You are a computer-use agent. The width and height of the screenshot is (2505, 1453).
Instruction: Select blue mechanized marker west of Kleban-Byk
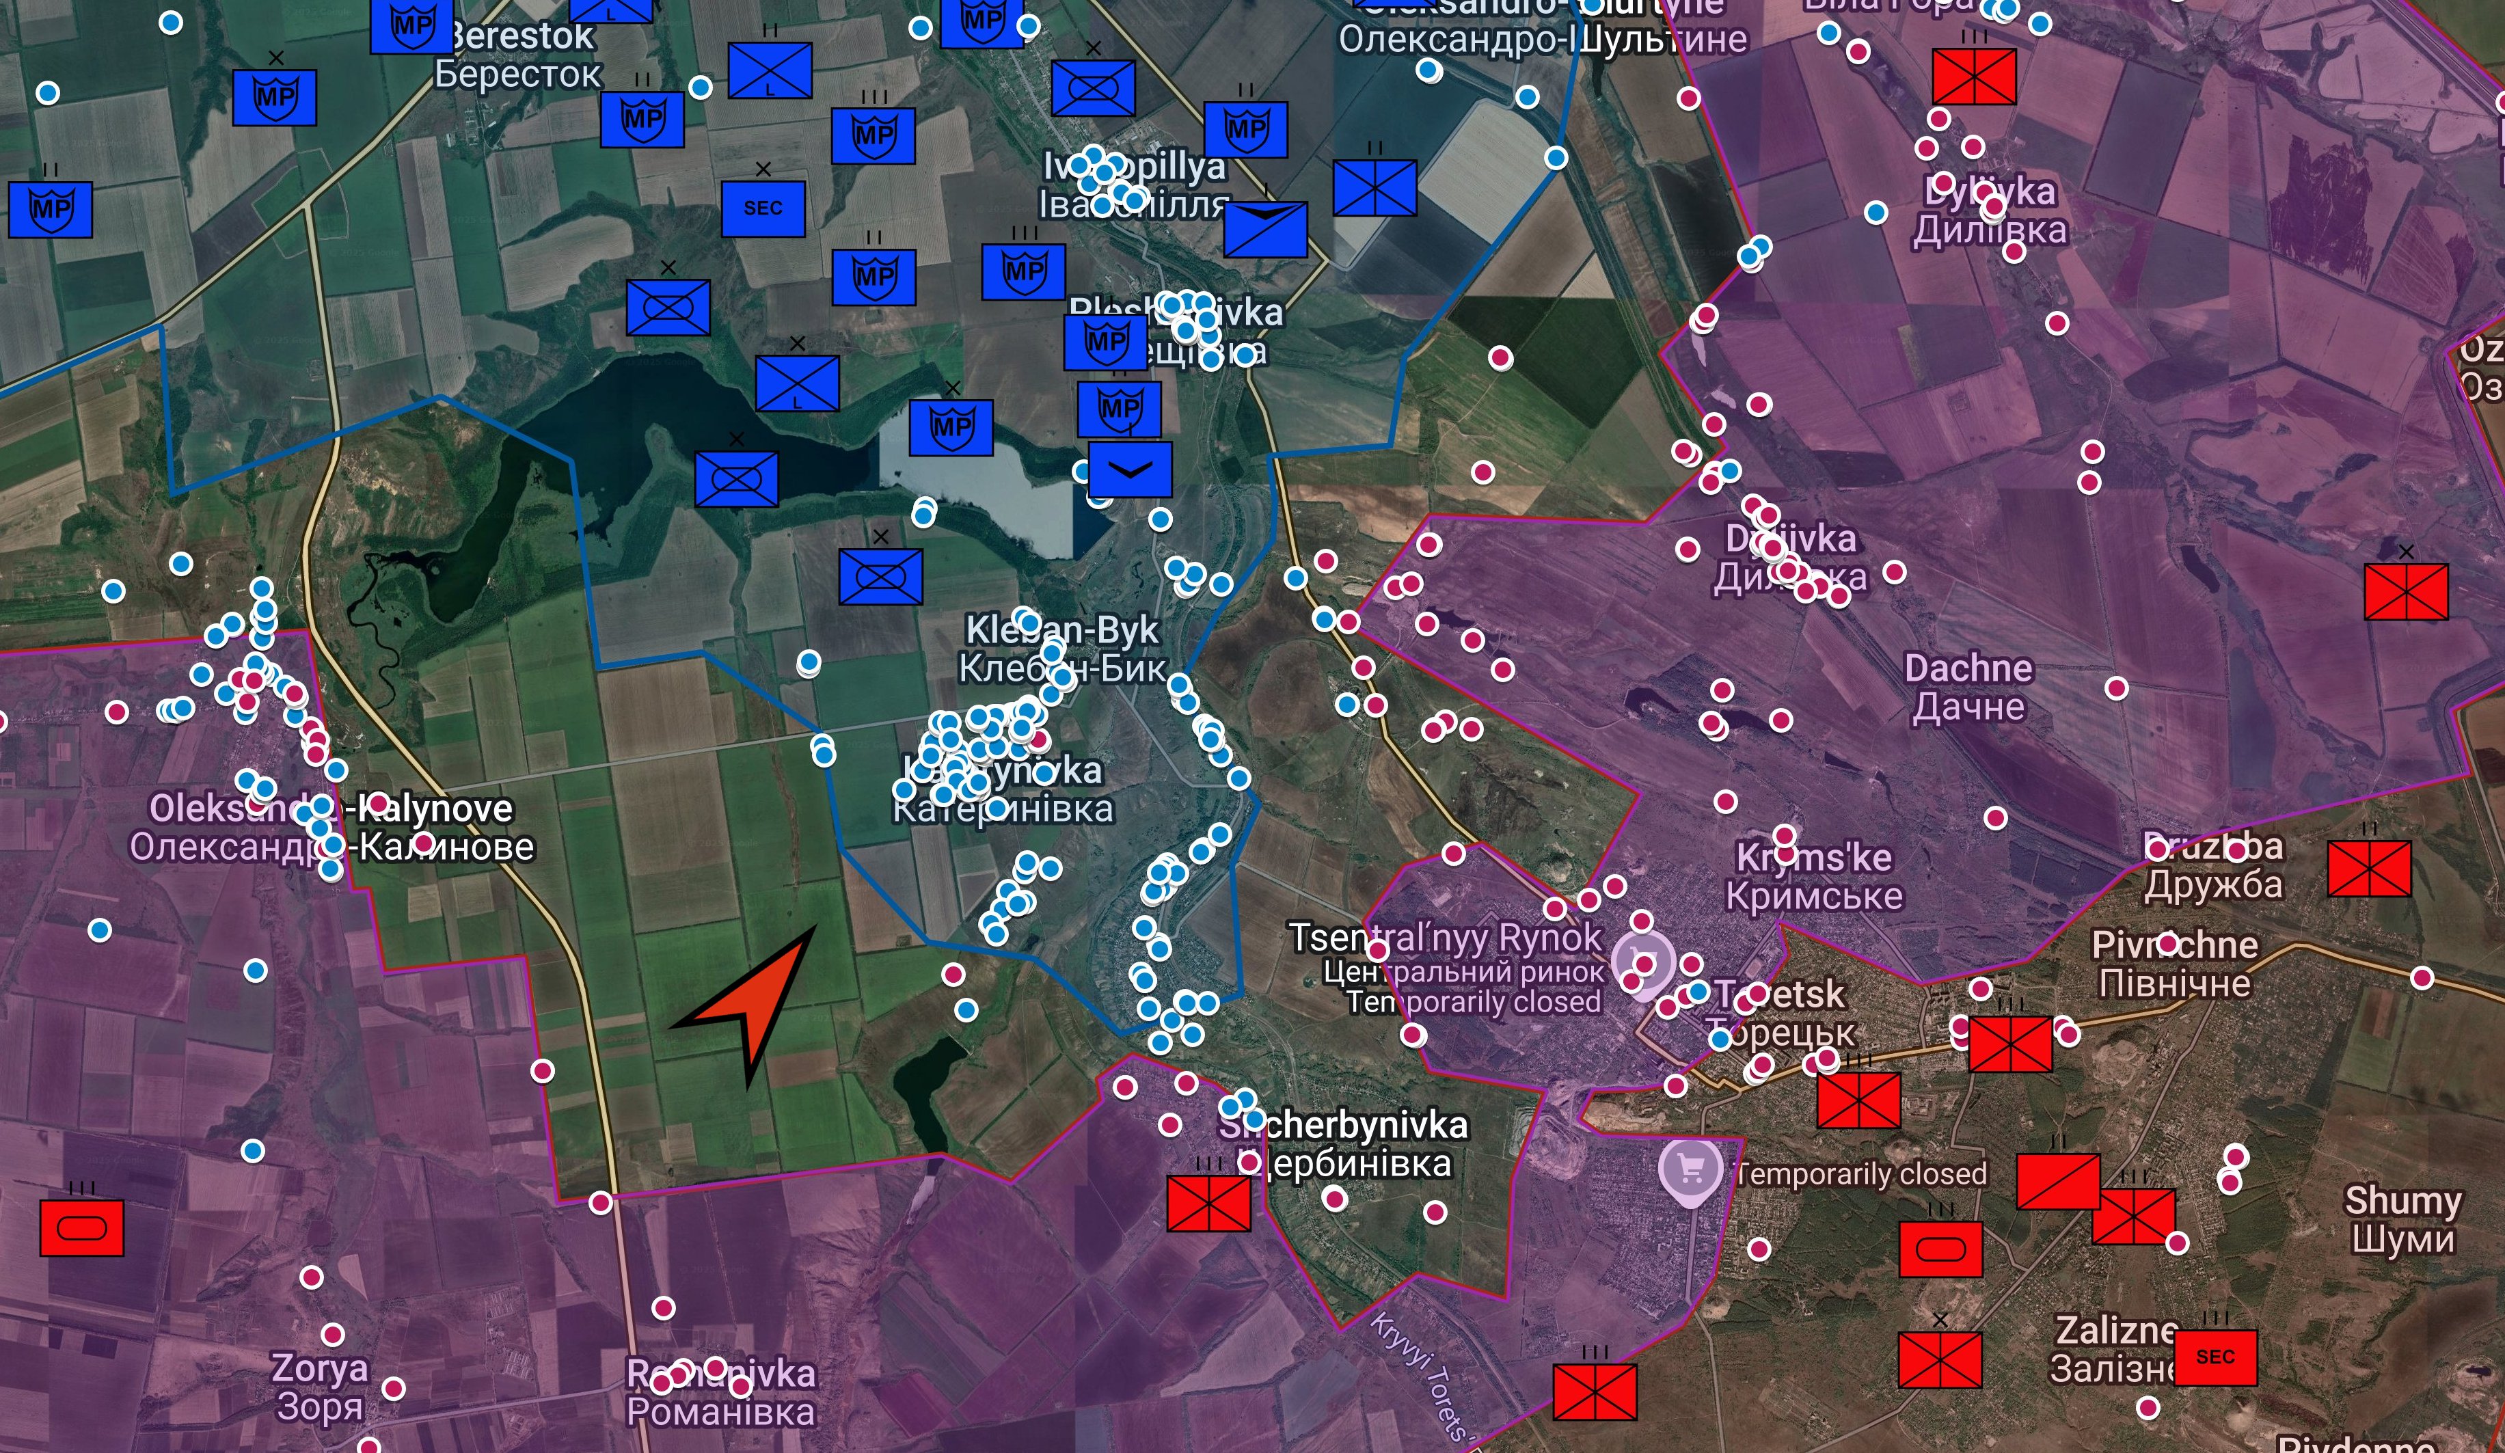(880, 578)
